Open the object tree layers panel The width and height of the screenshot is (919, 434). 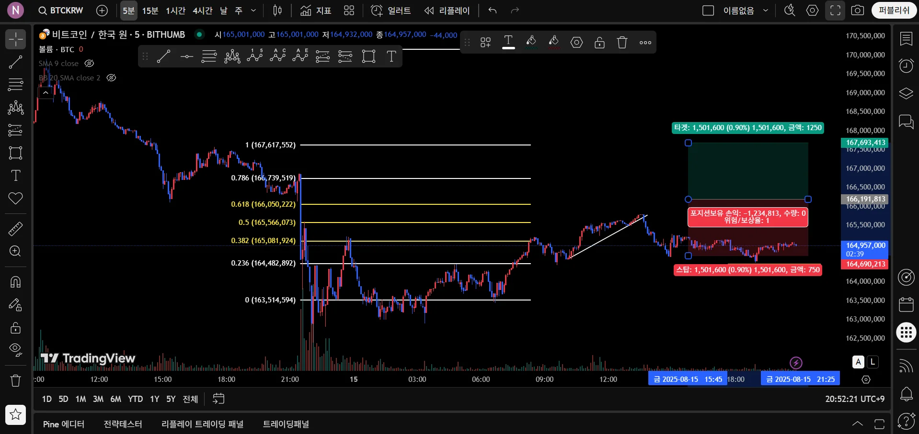click(x=906, y=93)
